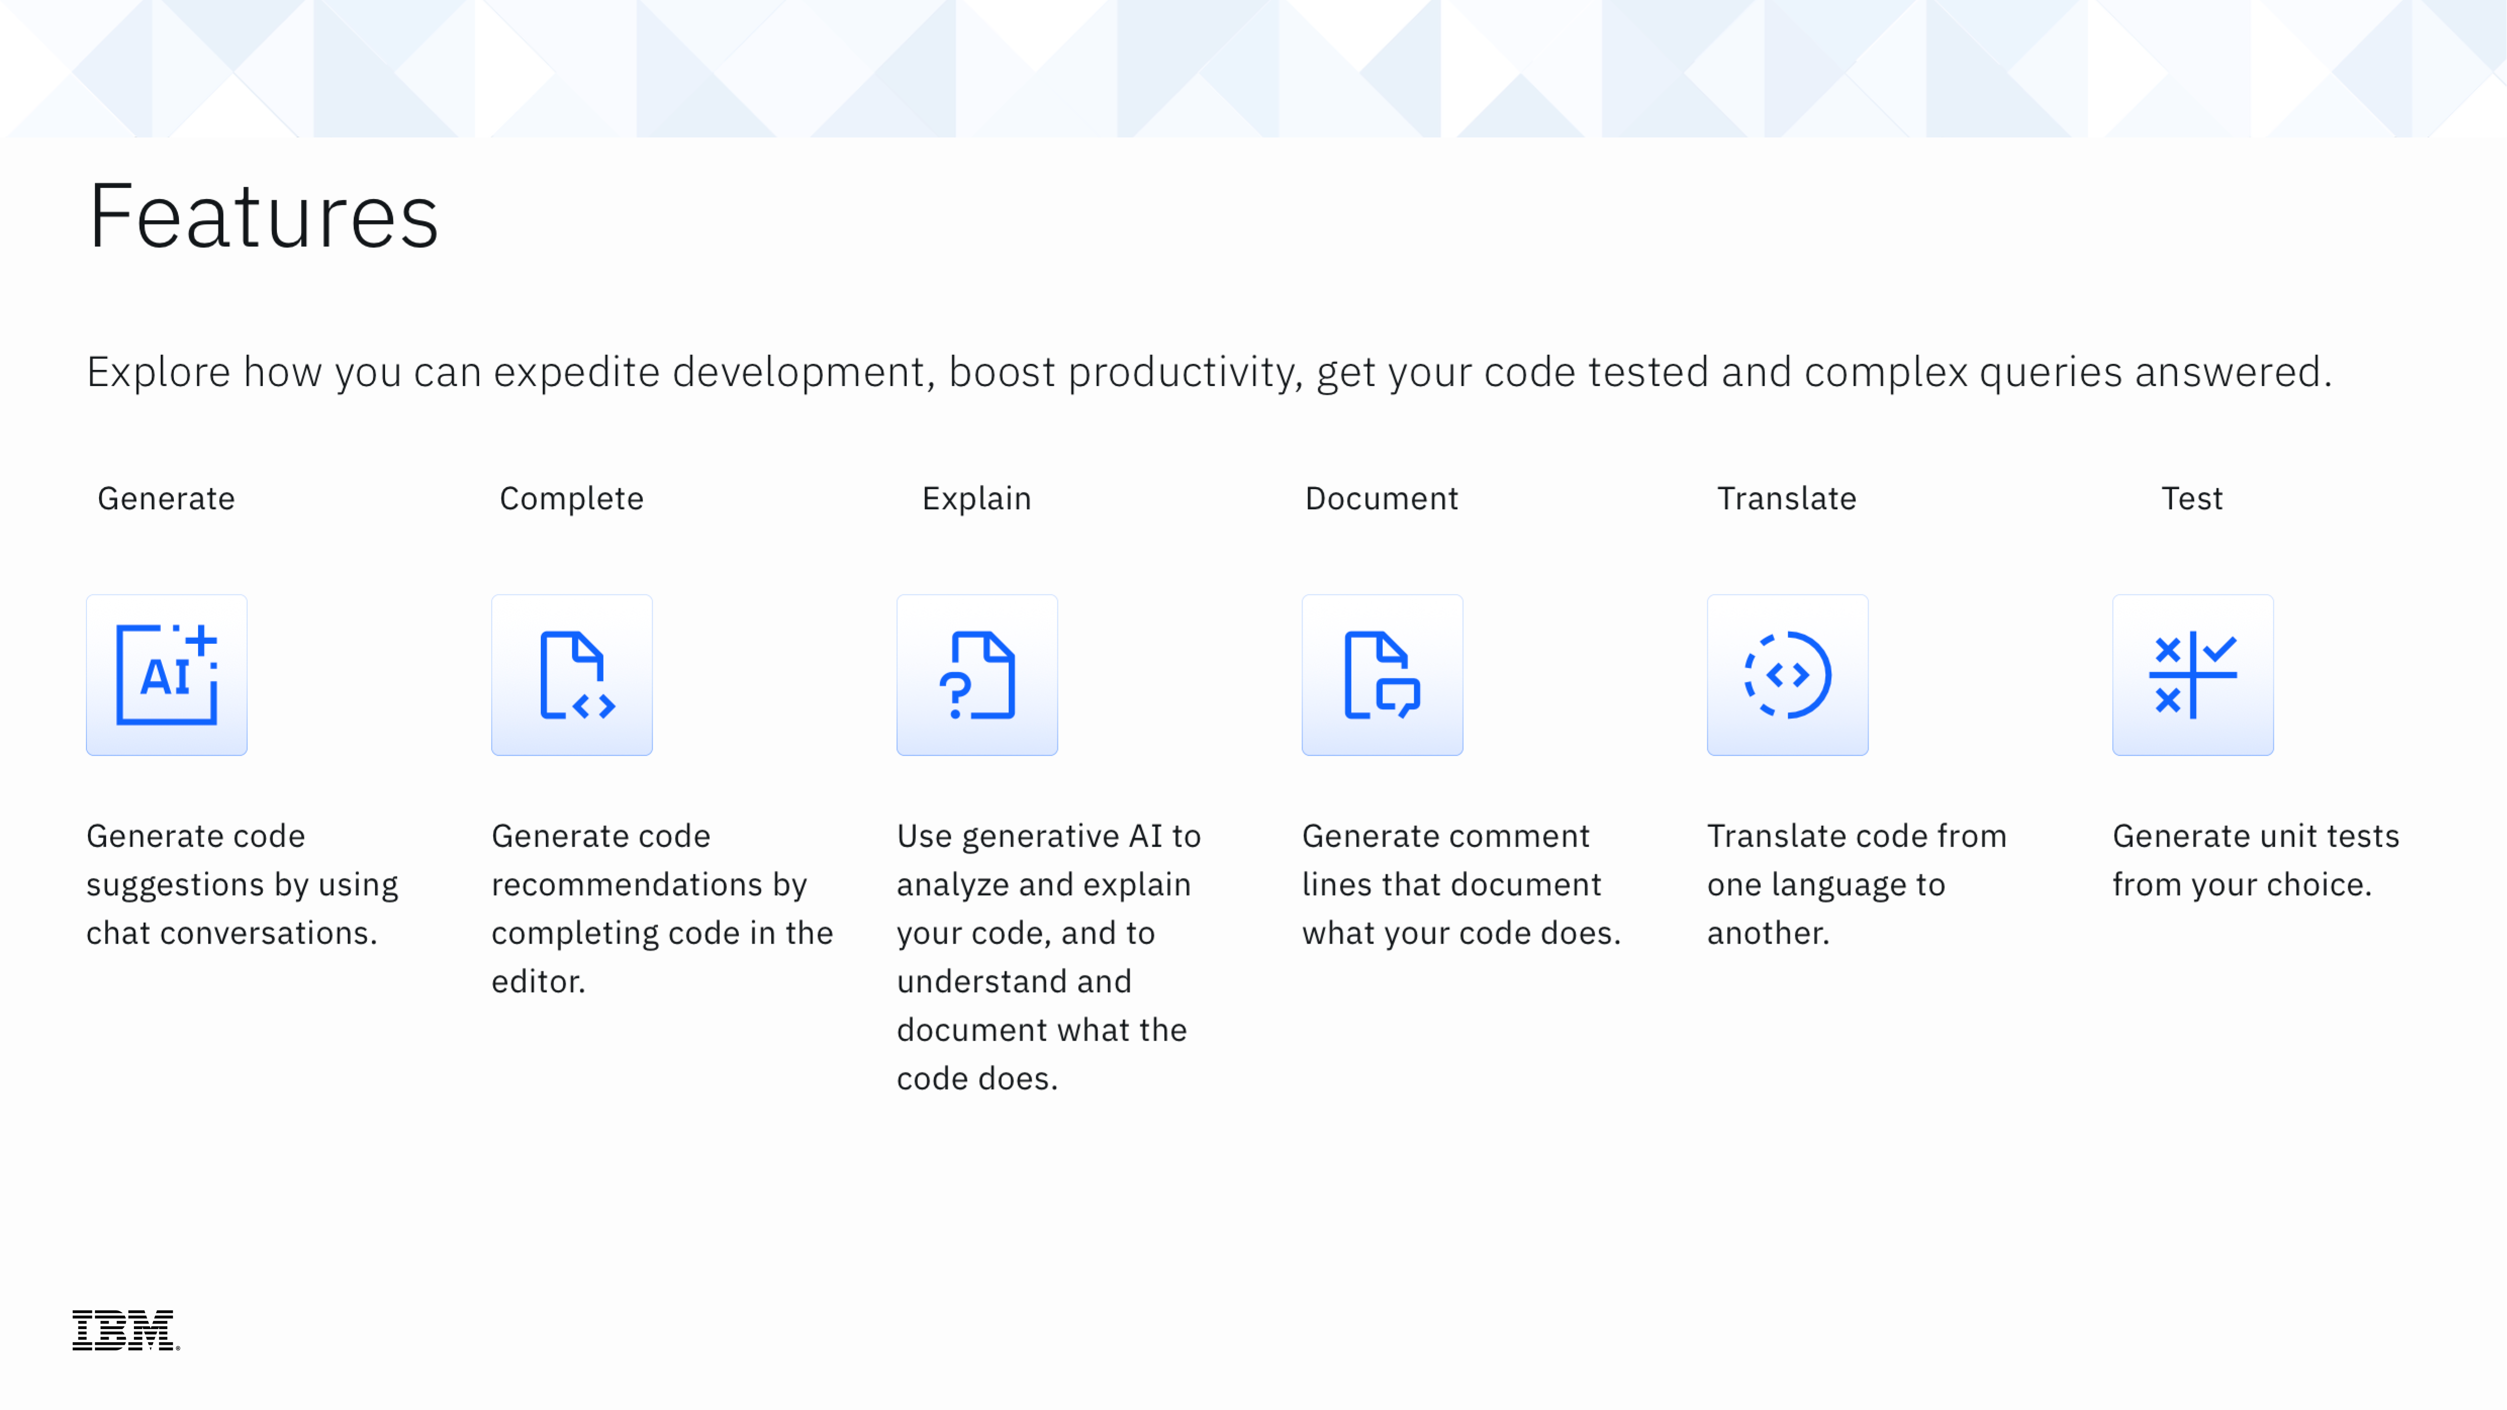Click the Complete code file icon

tap(571, 674)
